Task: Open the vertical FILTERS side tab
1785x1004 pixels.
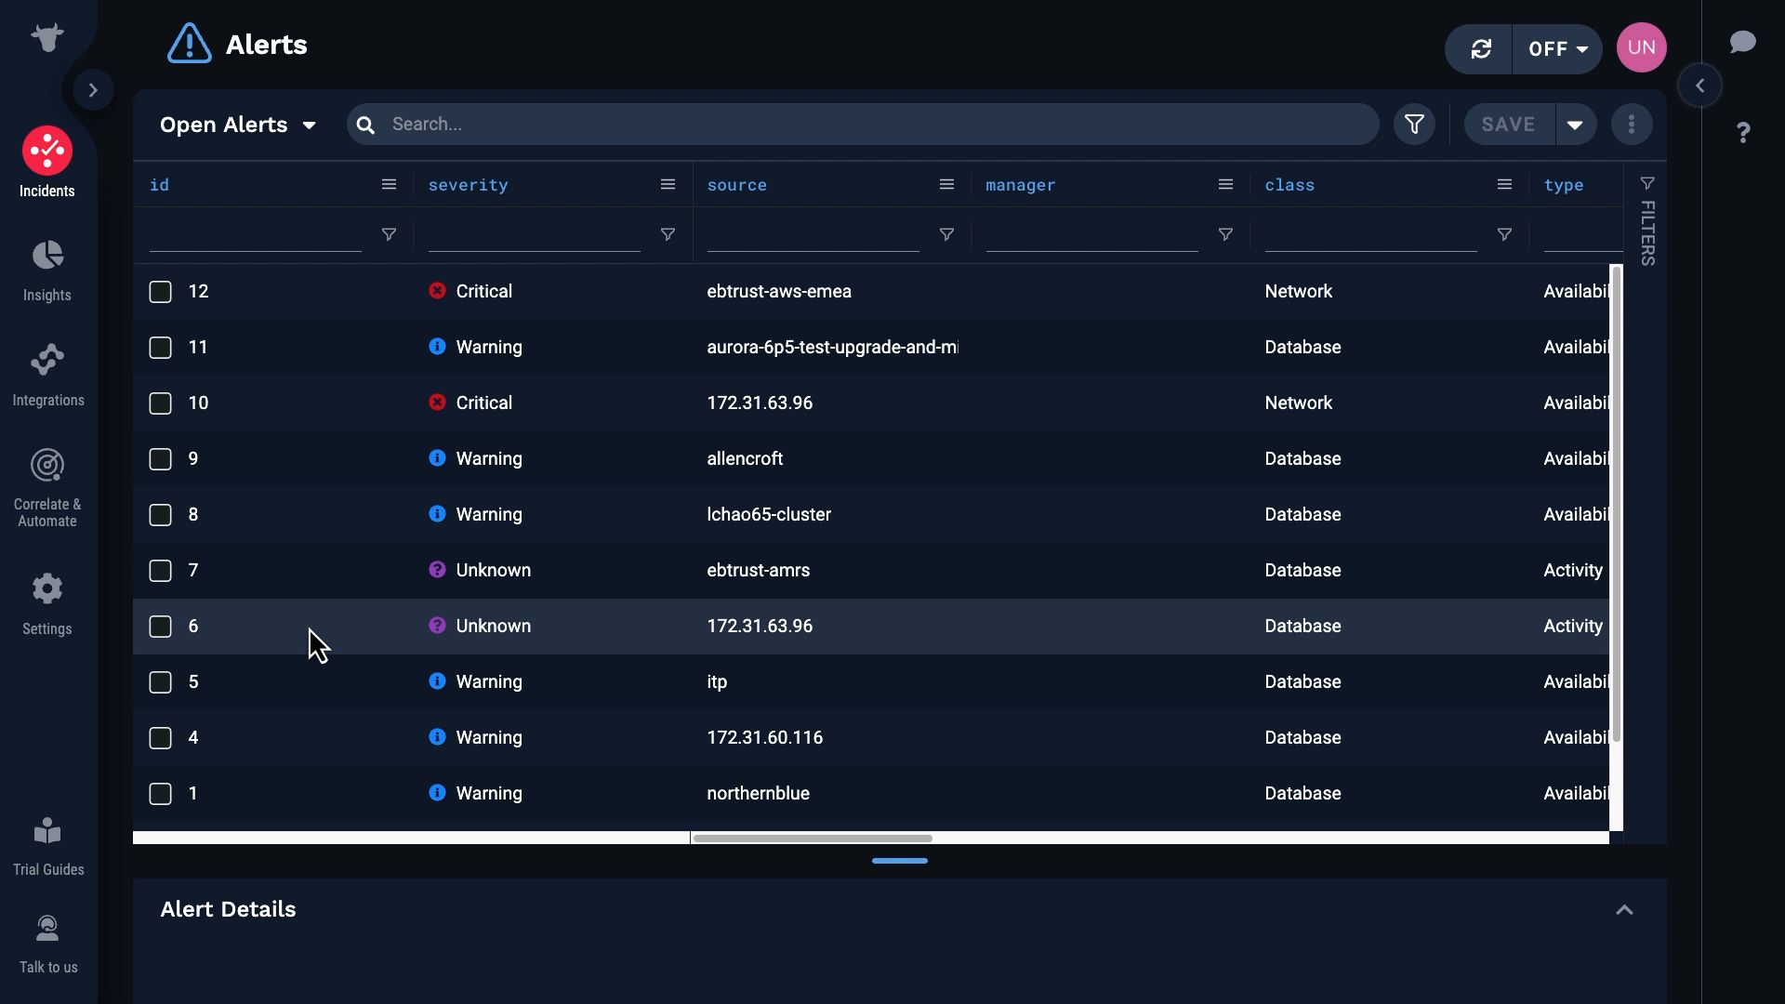Action: [x=1647, y=223]
